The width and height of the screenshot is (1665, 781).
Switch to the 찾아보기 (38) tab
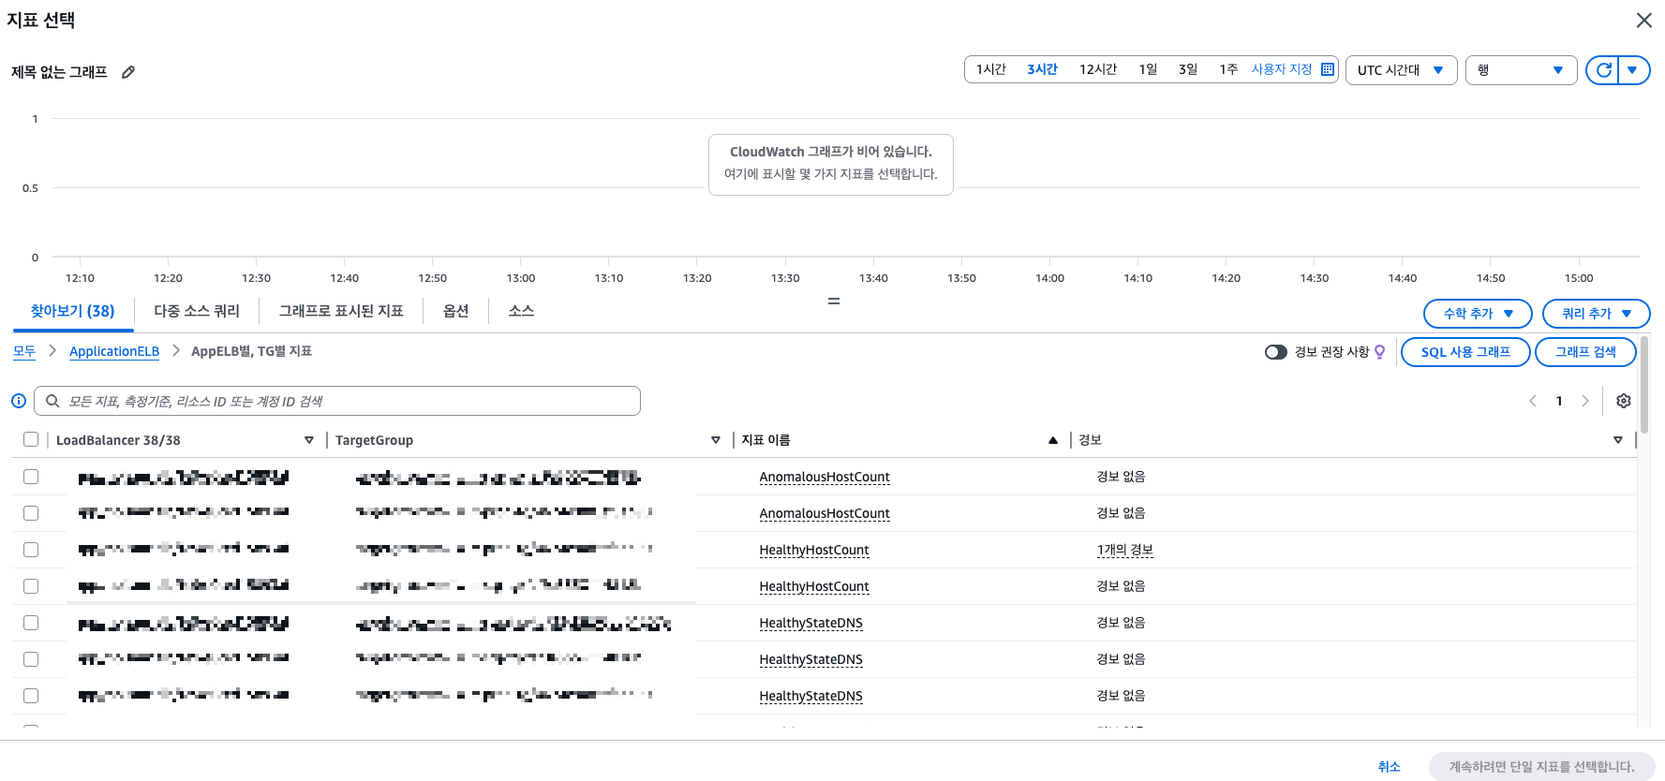[73, 311]
